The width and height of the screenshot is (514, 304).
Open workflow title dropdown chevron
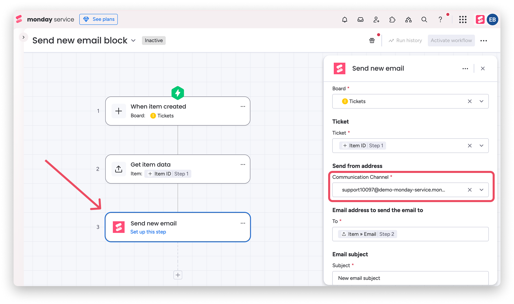click(133, 41)
